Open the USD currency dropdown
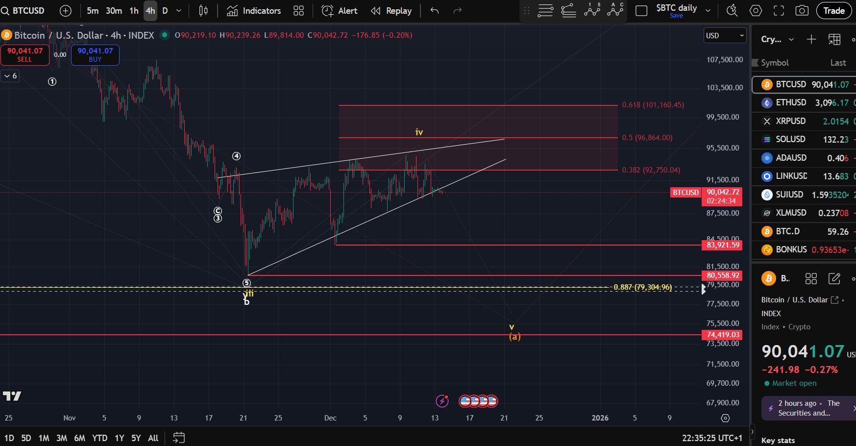 pyautogui.click(x=725, y=35)
